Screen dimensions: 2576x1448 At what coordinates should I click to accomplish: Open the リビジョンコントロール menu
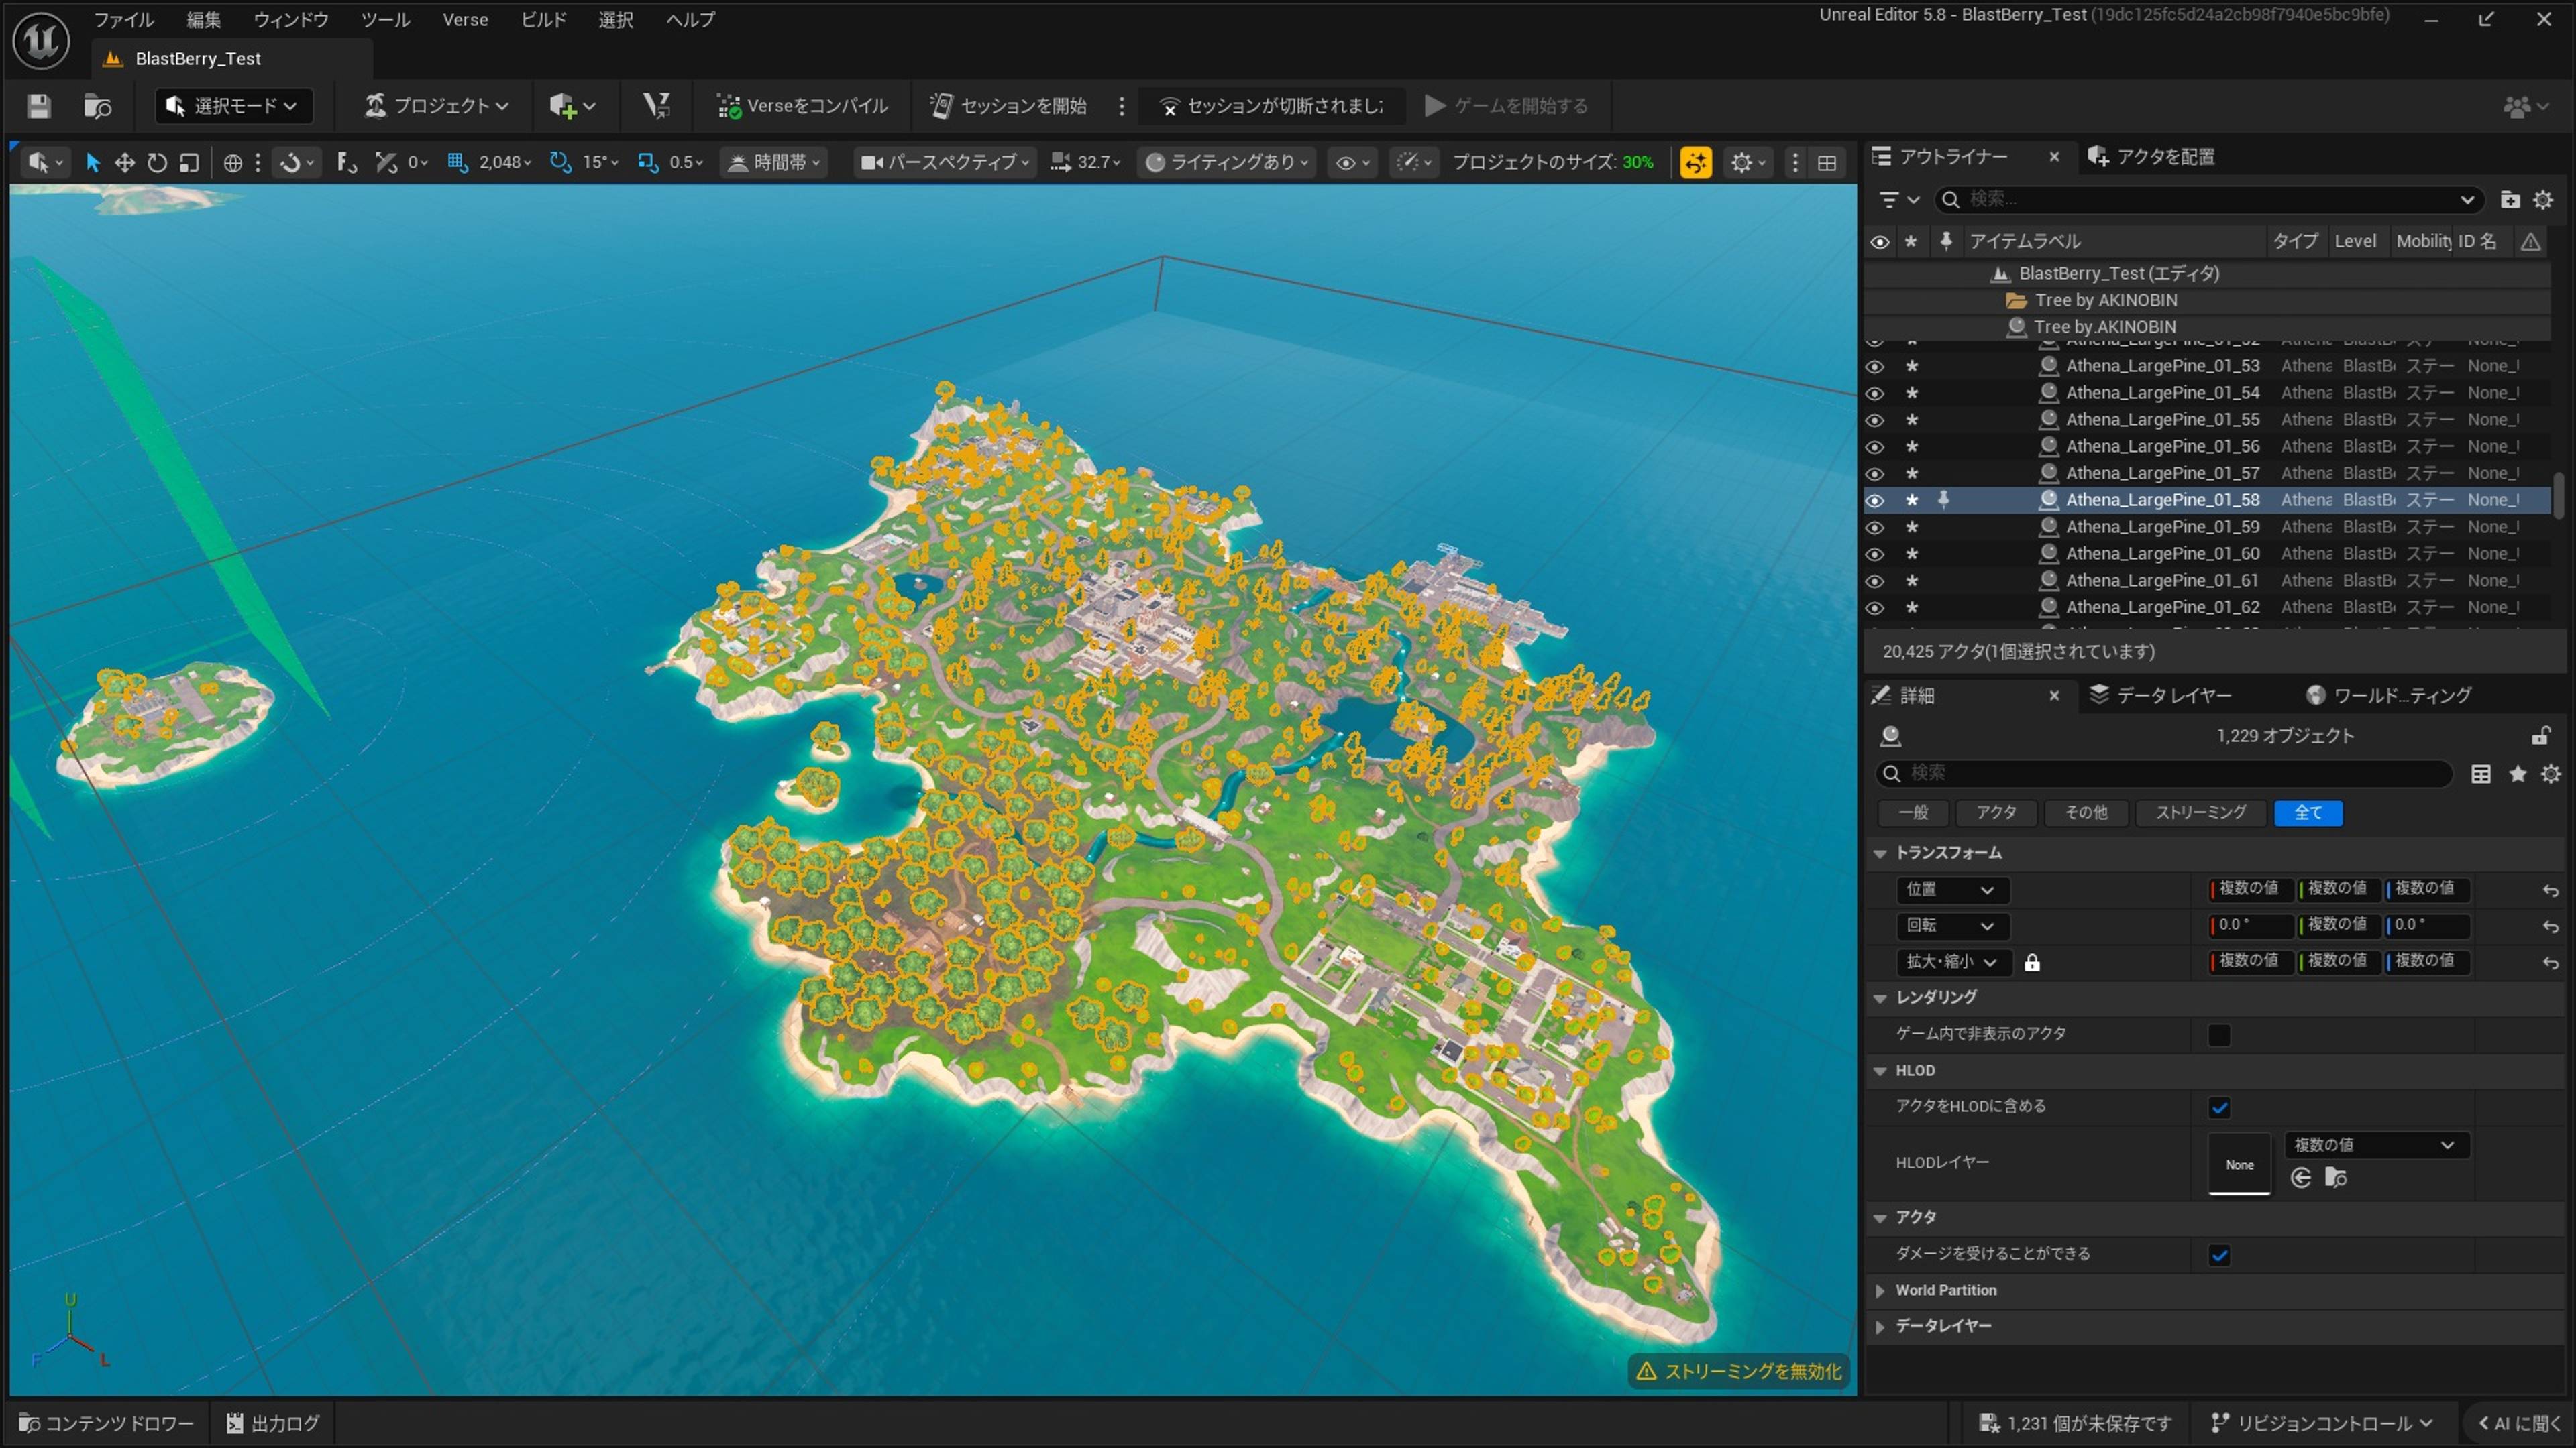click(x=2322, y=1423)
